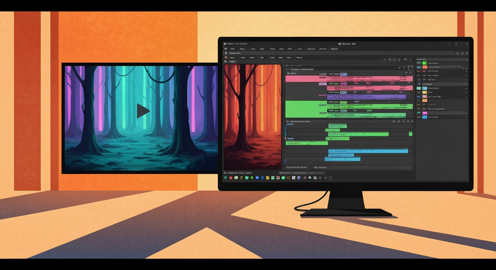Image resolution: width=496 pixels, height=270 pixels.
Task: Click the tiny isolated green clip at timeline end
Action: pyautogui.click(x=410, y=134)
